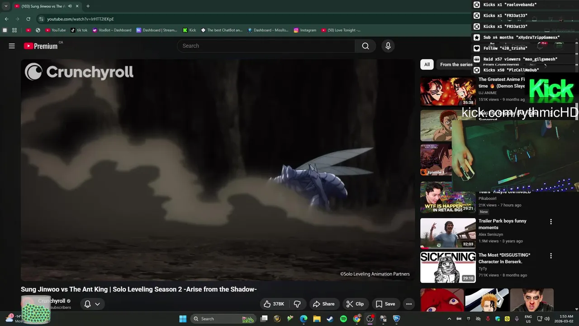Select the From the series filter chip

point(456,64)
